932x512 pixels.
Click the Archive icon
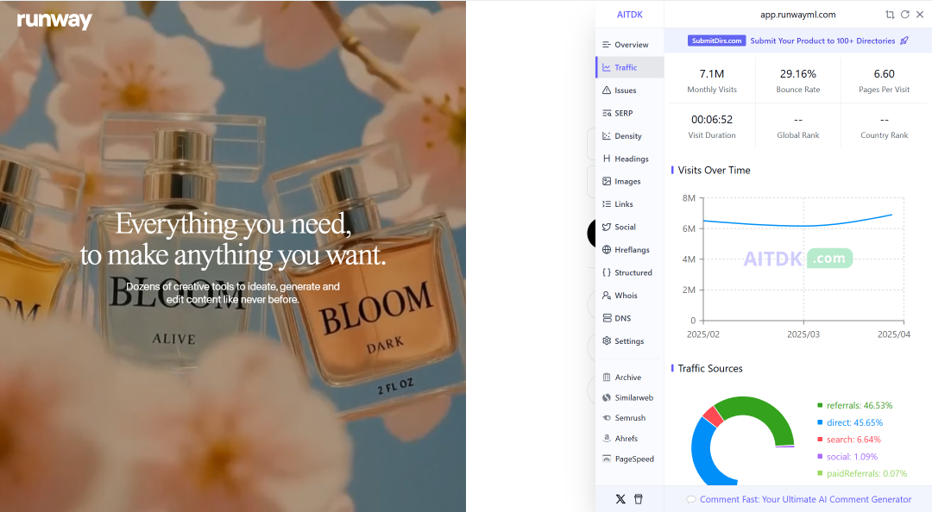[x=607, y=378]
